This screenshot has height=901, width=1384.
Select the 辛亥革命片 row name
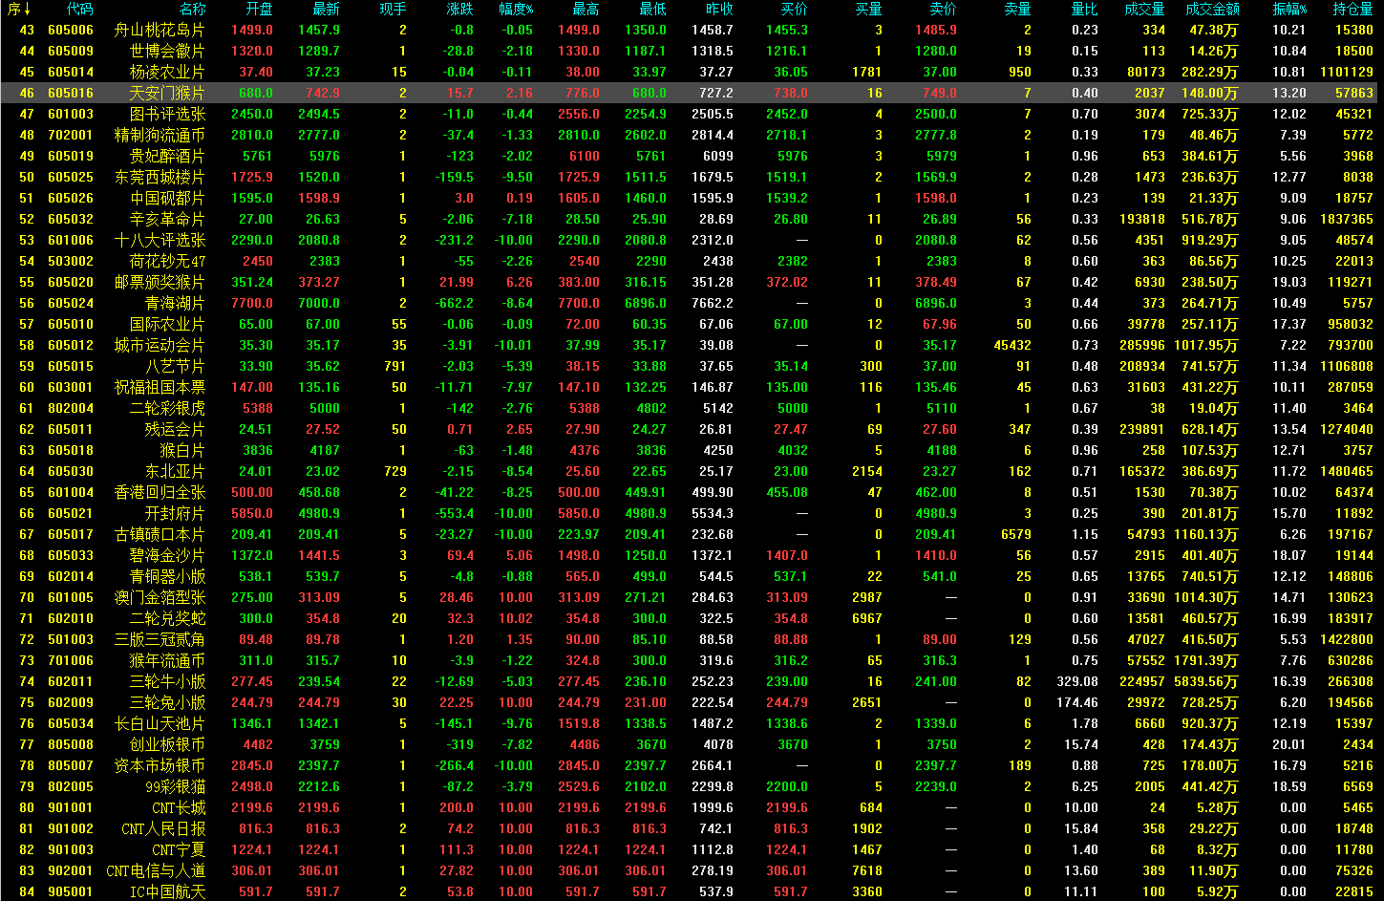(x=167, y=219)
